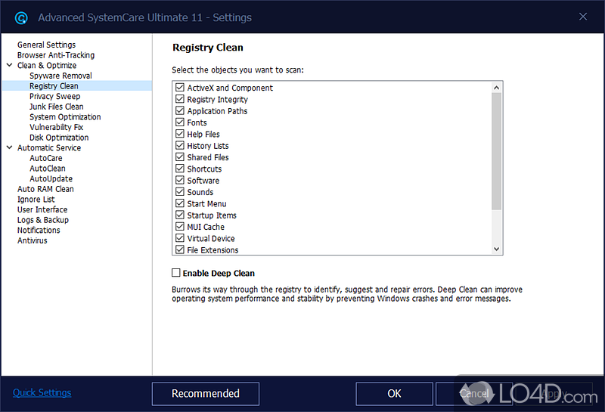Toggle the Registry Integrity checkbox
Image resolution: width=605 pixels, height=412 pixels.
(x=180, y=100)
